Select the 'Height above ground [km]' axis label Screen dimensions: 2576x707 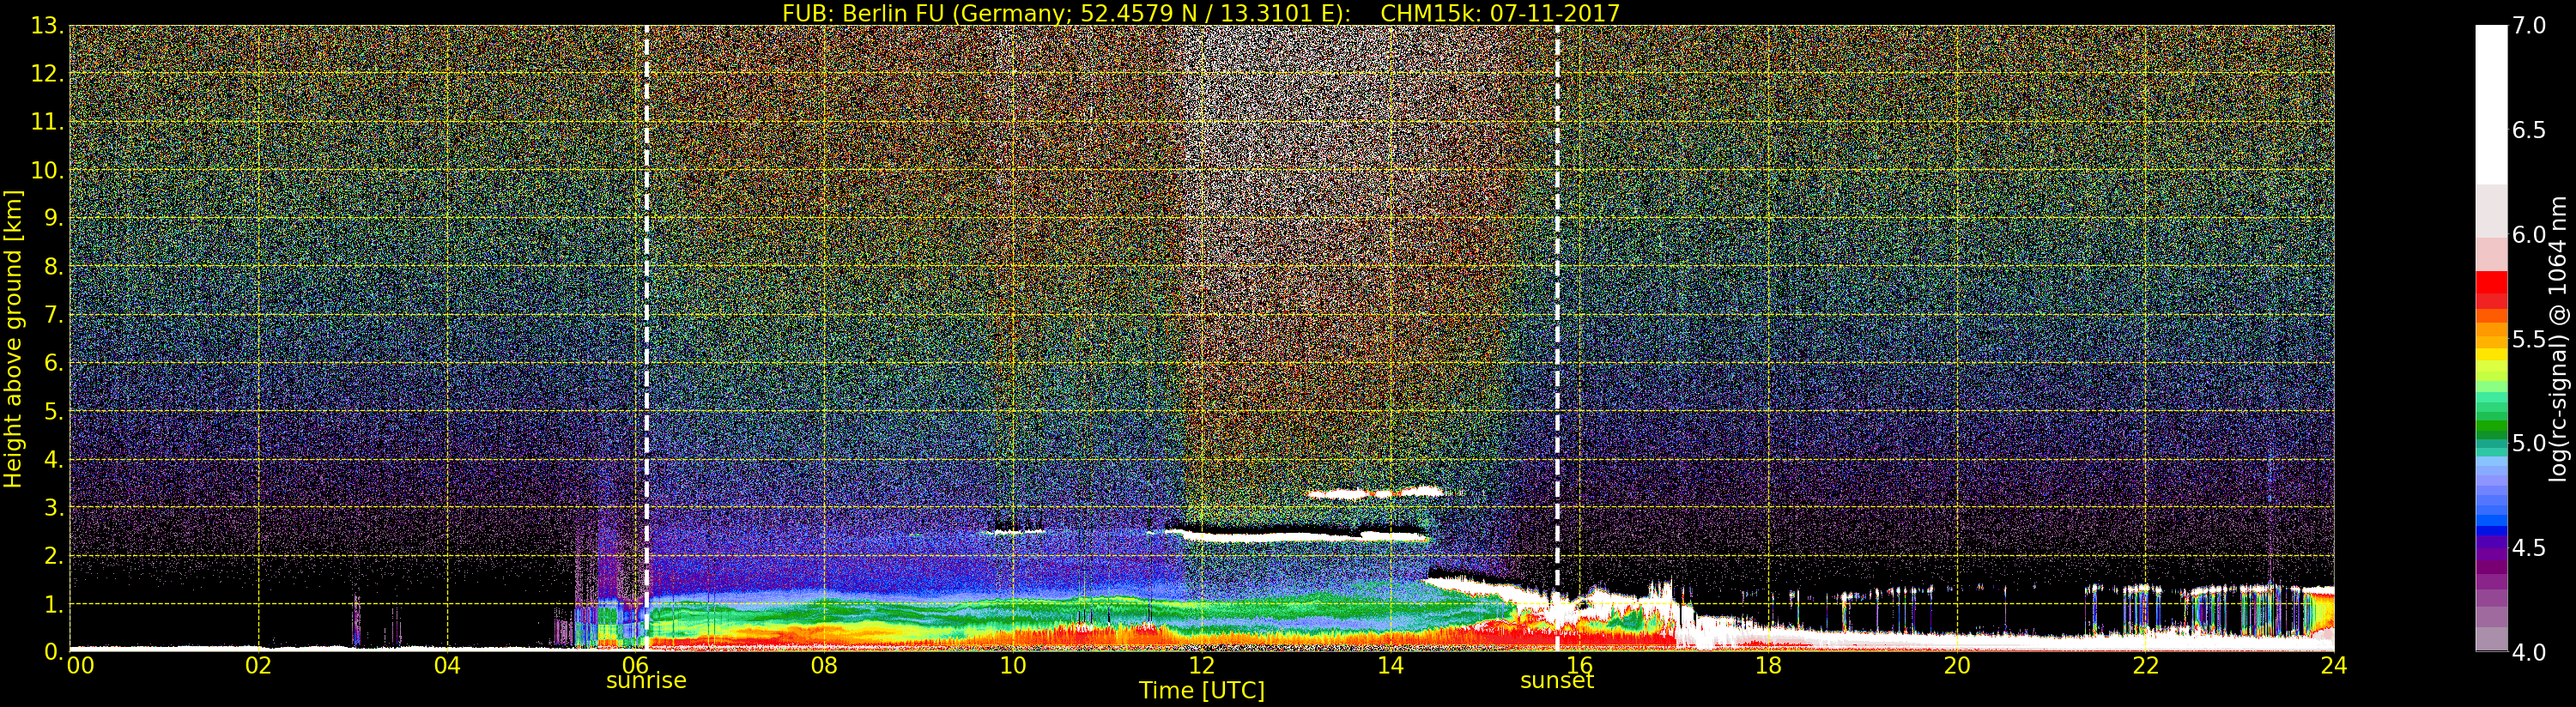coord(13,339)
